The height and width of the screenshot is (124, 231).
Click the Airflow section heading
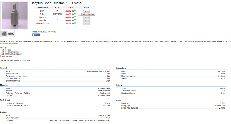coord(119,85)
